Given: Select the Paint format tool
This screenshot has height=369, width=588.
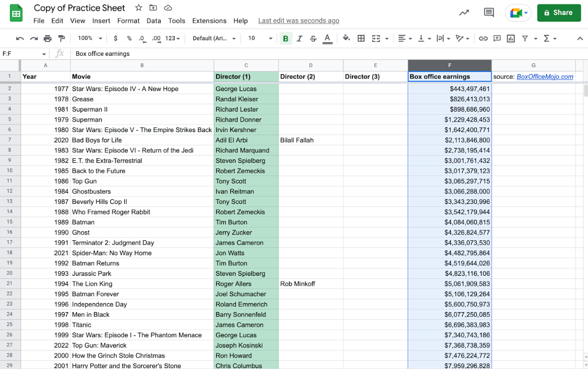Looking at the screenshot, I should (61, 38).
